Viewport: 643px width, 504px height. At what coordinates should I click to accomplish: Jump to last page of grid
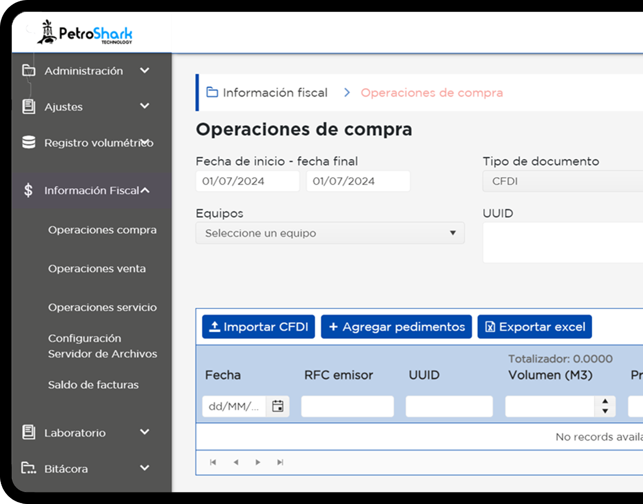click(280, 462)
